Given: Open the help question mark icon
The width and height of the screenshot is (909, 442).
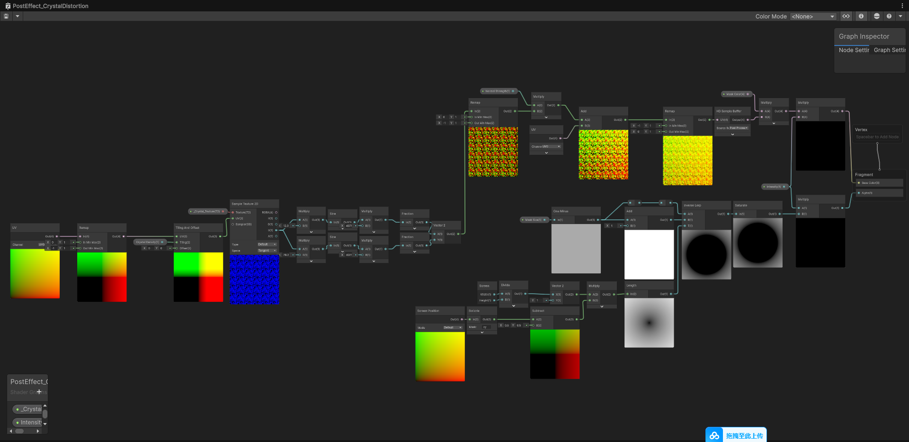Looking at the screenshot, I should tap(889, 16).
